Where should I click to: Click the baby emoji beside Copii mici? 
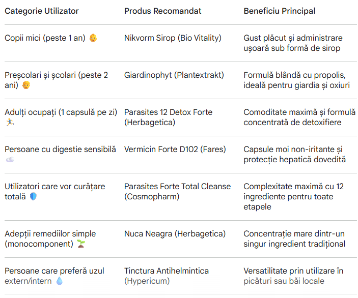(93, 38)
